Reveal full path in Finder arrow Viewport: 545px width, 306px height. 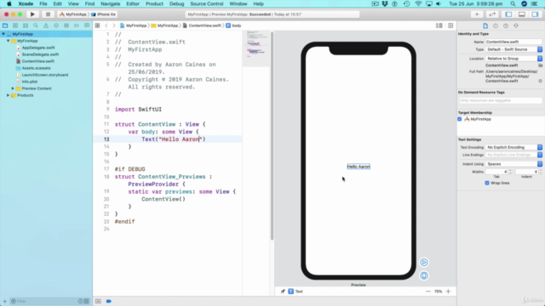tap(540, 81)
